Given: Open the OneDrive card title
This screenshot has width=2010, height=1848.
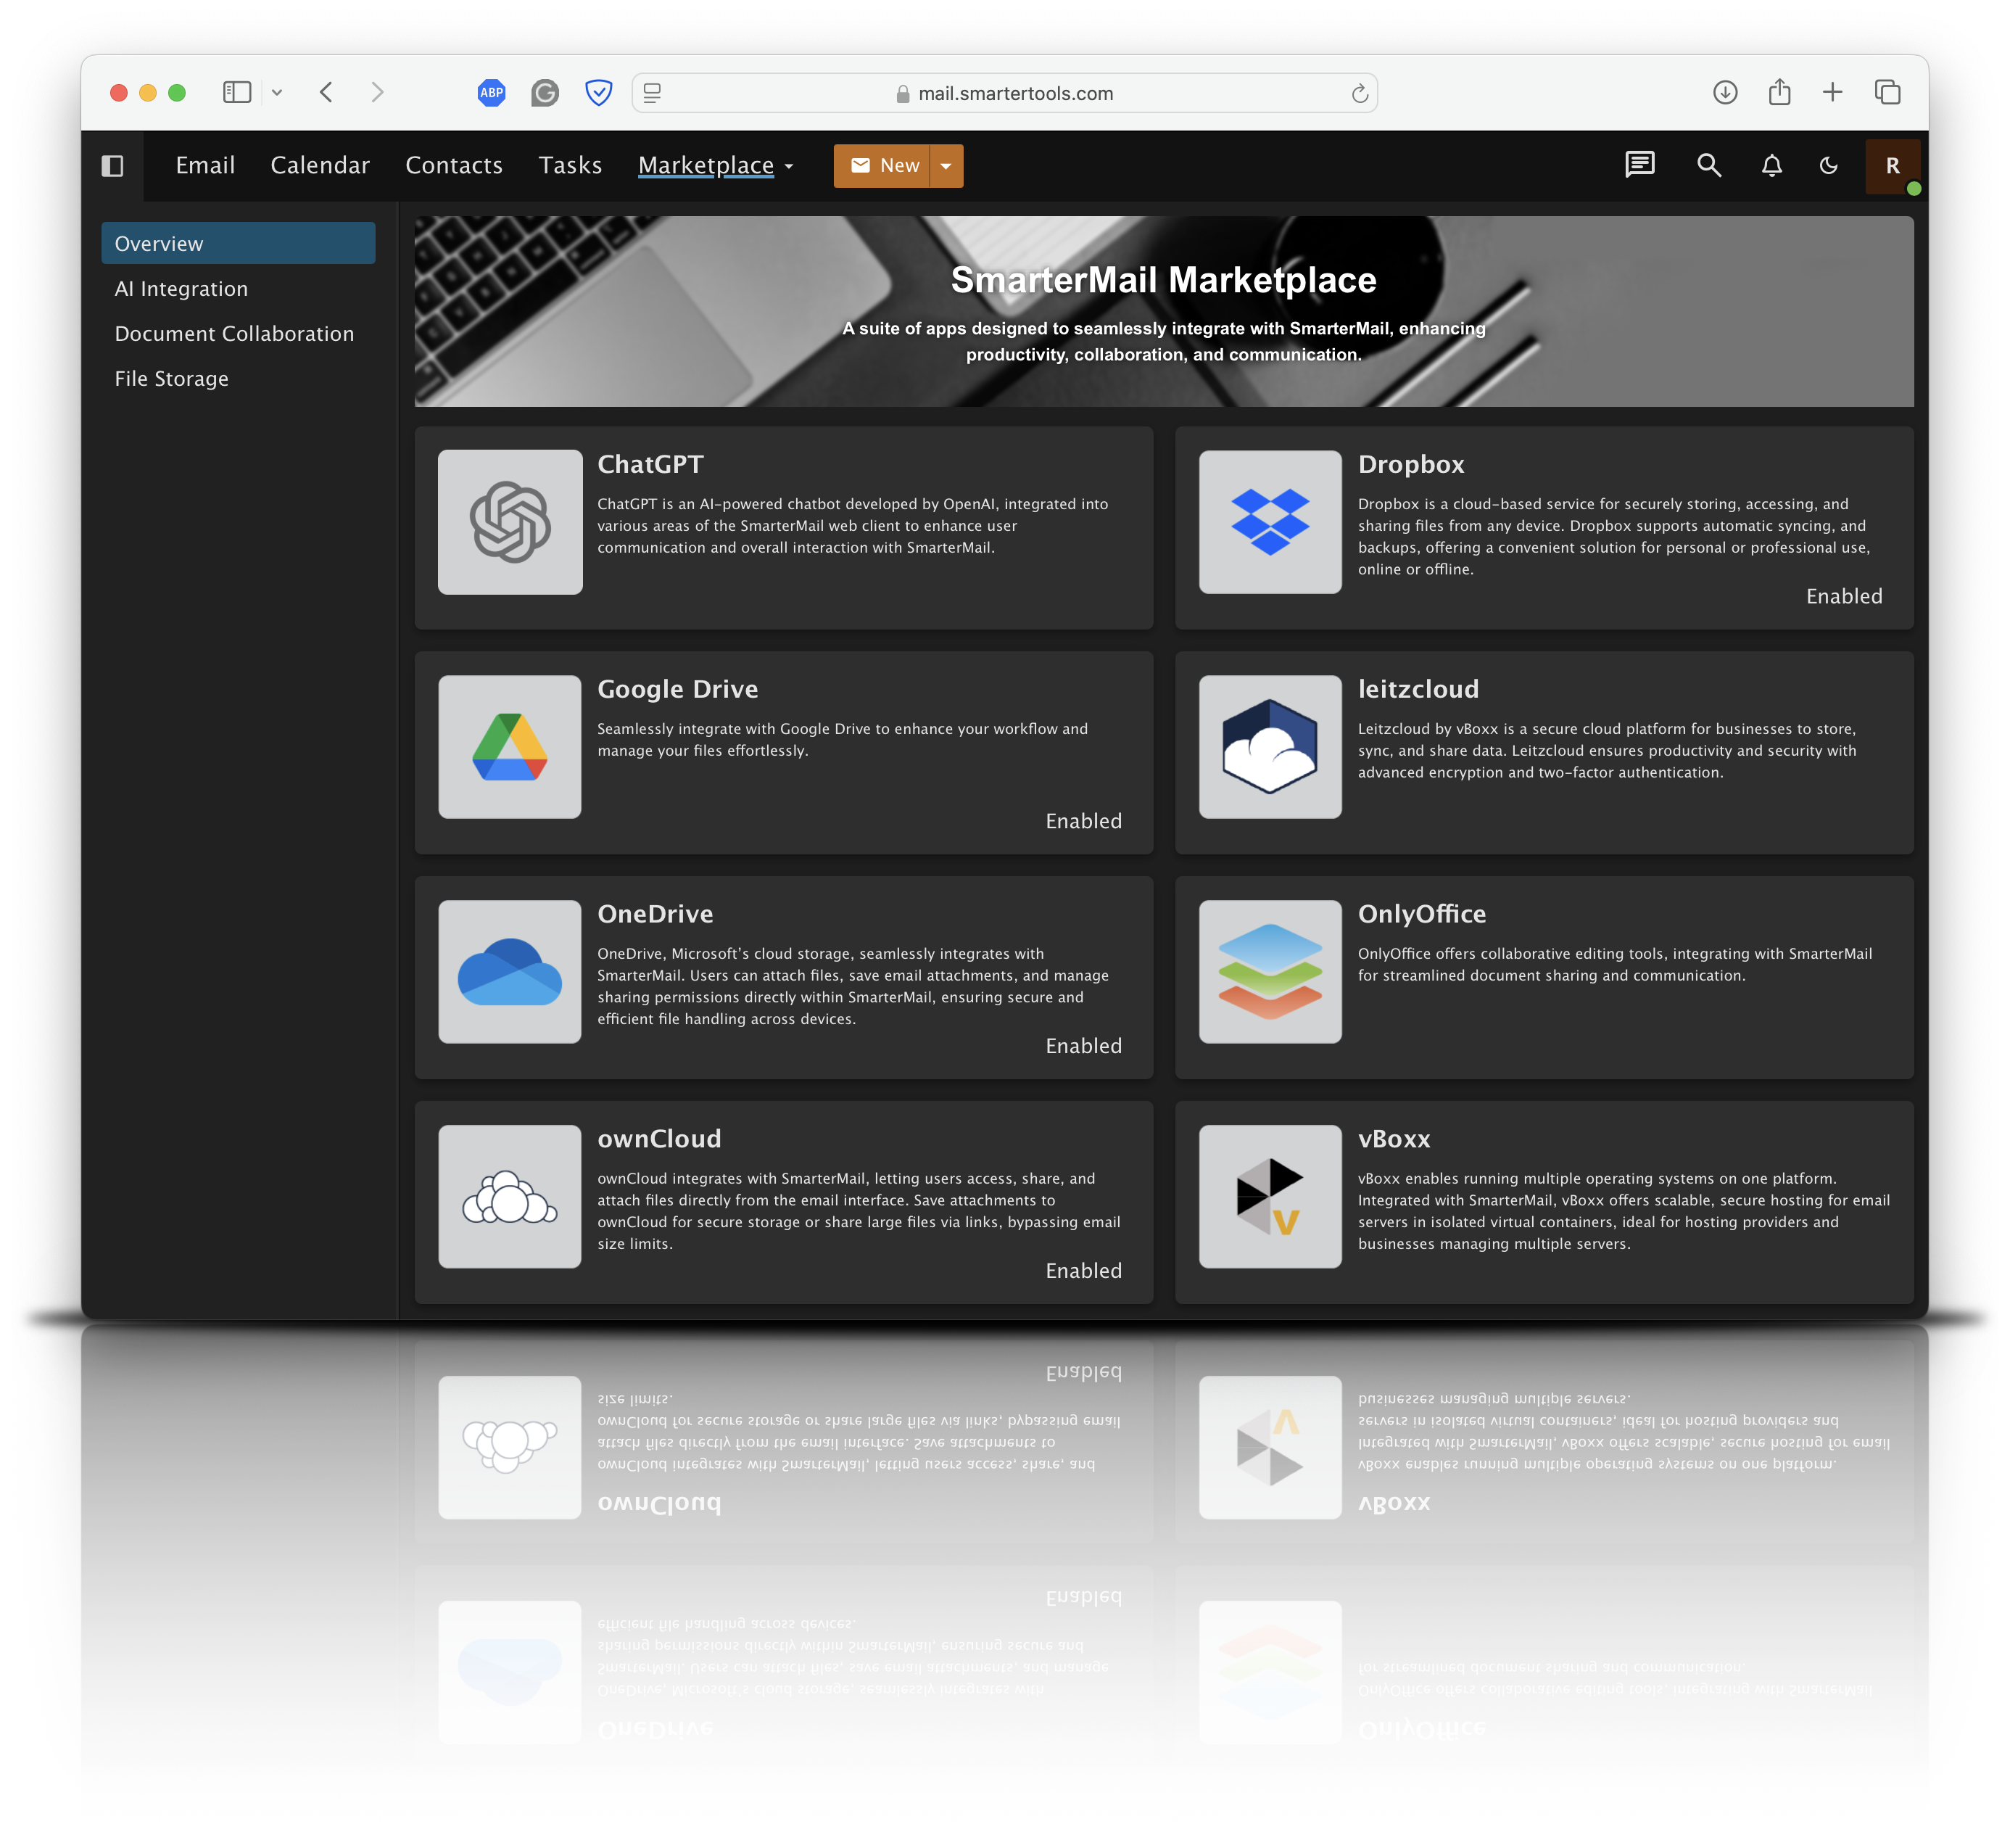Looking at the screenshot, I should click(655, 914).
